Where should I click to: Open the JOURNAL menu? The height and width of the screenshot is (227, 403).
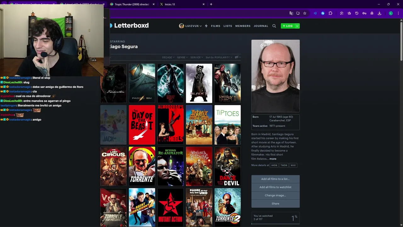[x=261, y=26]
